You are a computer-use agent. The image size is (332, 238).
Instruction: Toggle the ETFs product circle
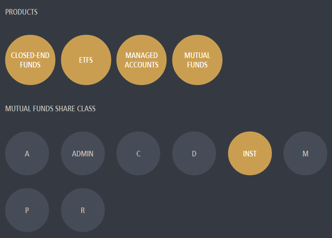pyautogui.click(x=86, y=60)
